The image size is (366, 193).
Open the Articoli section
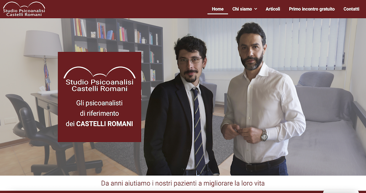pos(273,9)
